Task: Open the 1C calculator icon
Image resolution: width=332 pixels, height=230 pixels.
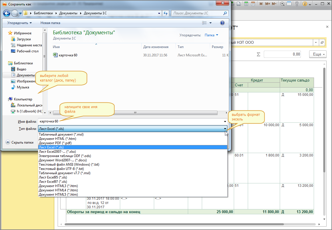Action: coord(246,4)
